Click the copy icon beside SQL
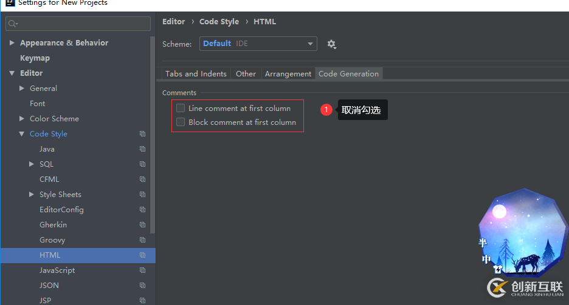 coord(142,164)
